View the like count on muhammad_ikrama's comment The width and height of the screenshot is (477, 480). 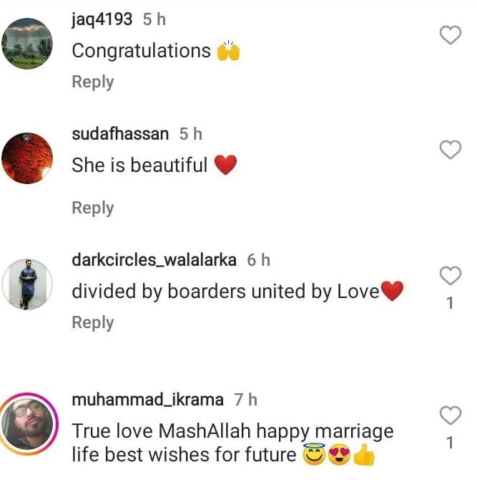pos(450,443)
